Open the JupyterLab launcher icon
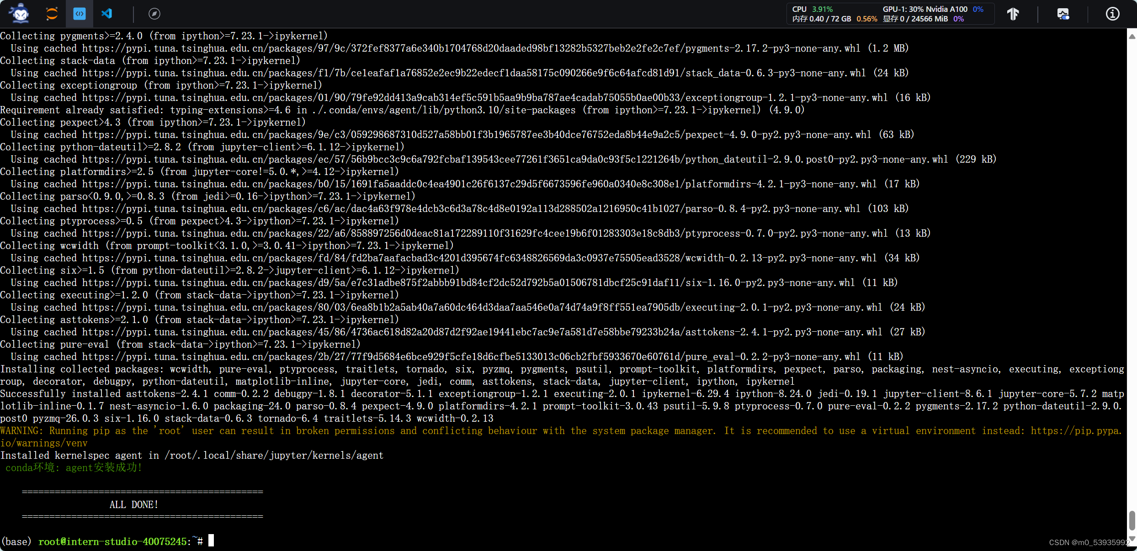 (x=52, y=14)
